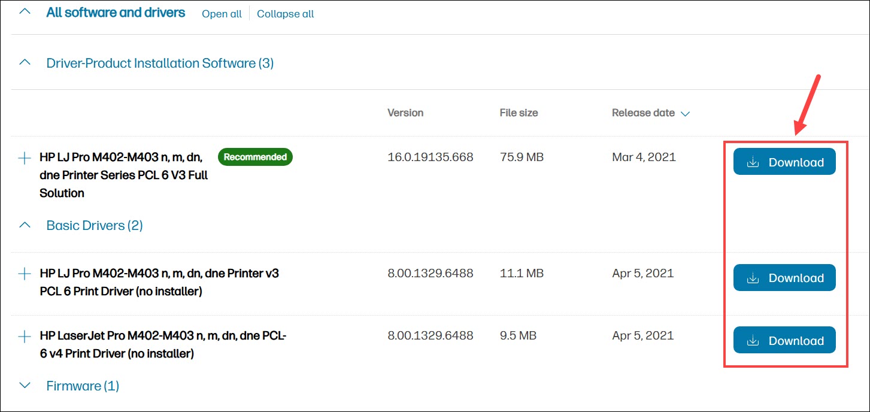The image size is (870, 412).
Task: Click the PCL 6 V3 Full Solution name
Action: (124, 175)
